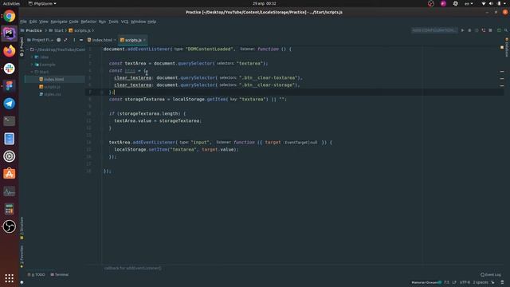The image size is (510, 287).
Task: Open OBS Studio from the dock
Action: [x=9, y=226]
